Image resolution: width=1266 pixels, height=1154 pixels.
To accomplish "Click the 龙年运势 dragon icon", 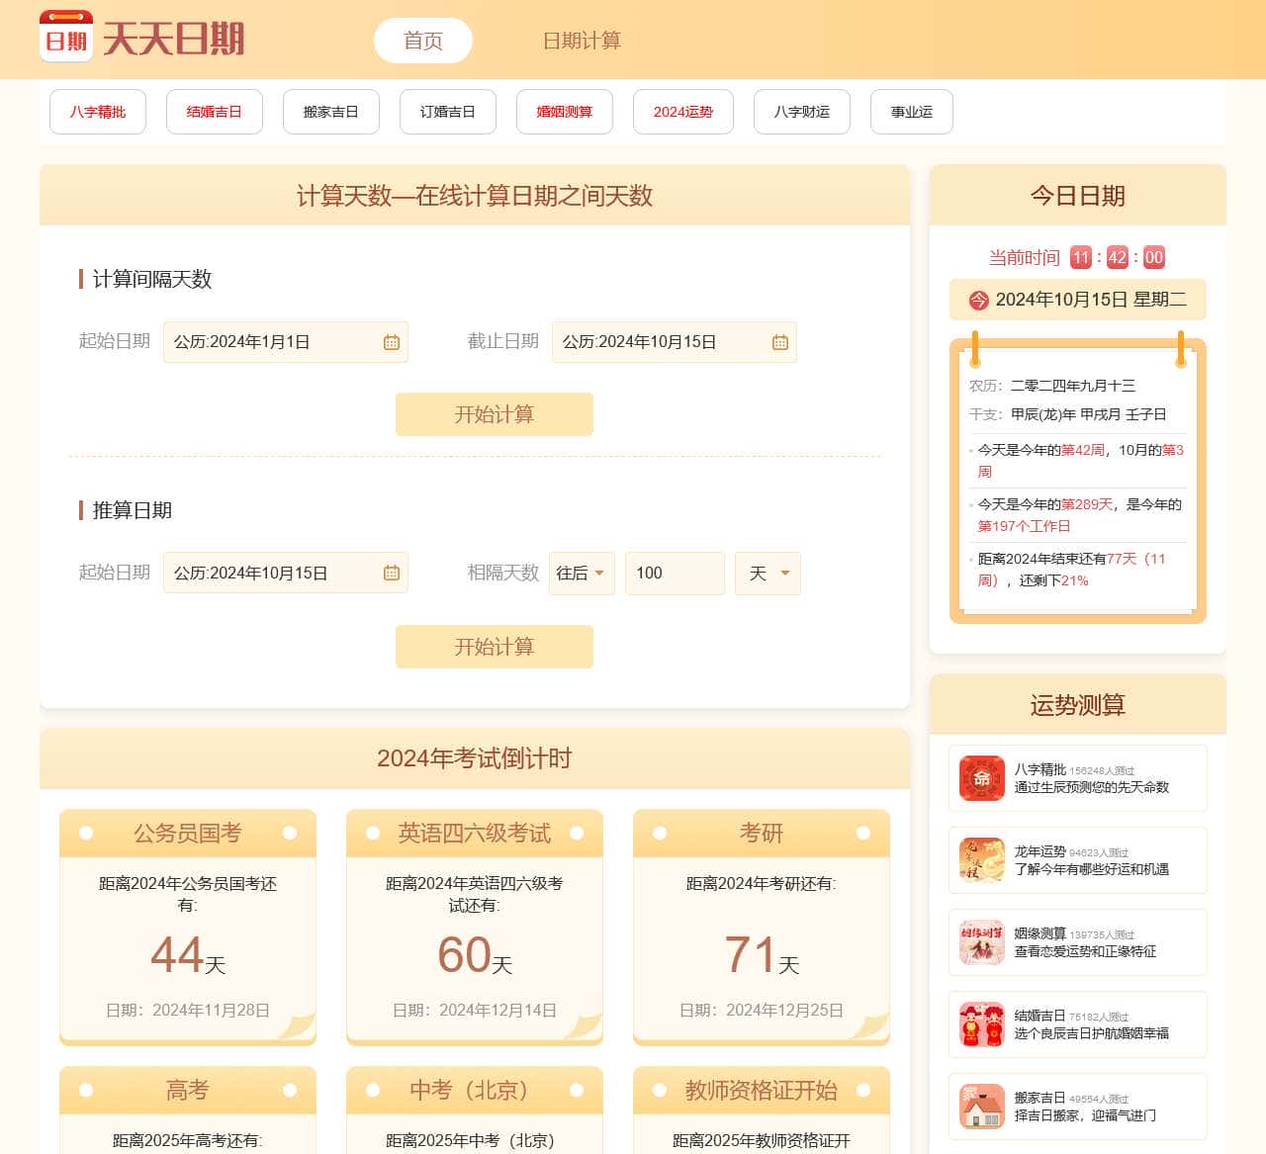I will pos(980,860).
